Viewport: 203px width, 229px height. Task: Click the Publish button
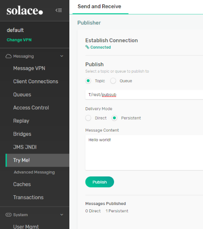pyautogui.click(x=100, y=182)
